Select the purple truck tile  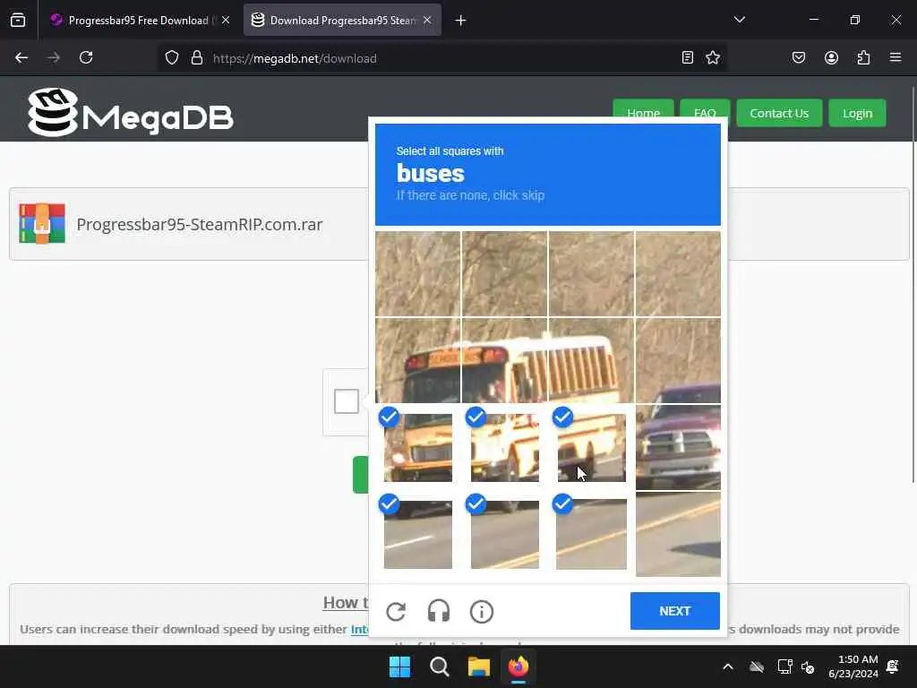(x=679, y=447)
